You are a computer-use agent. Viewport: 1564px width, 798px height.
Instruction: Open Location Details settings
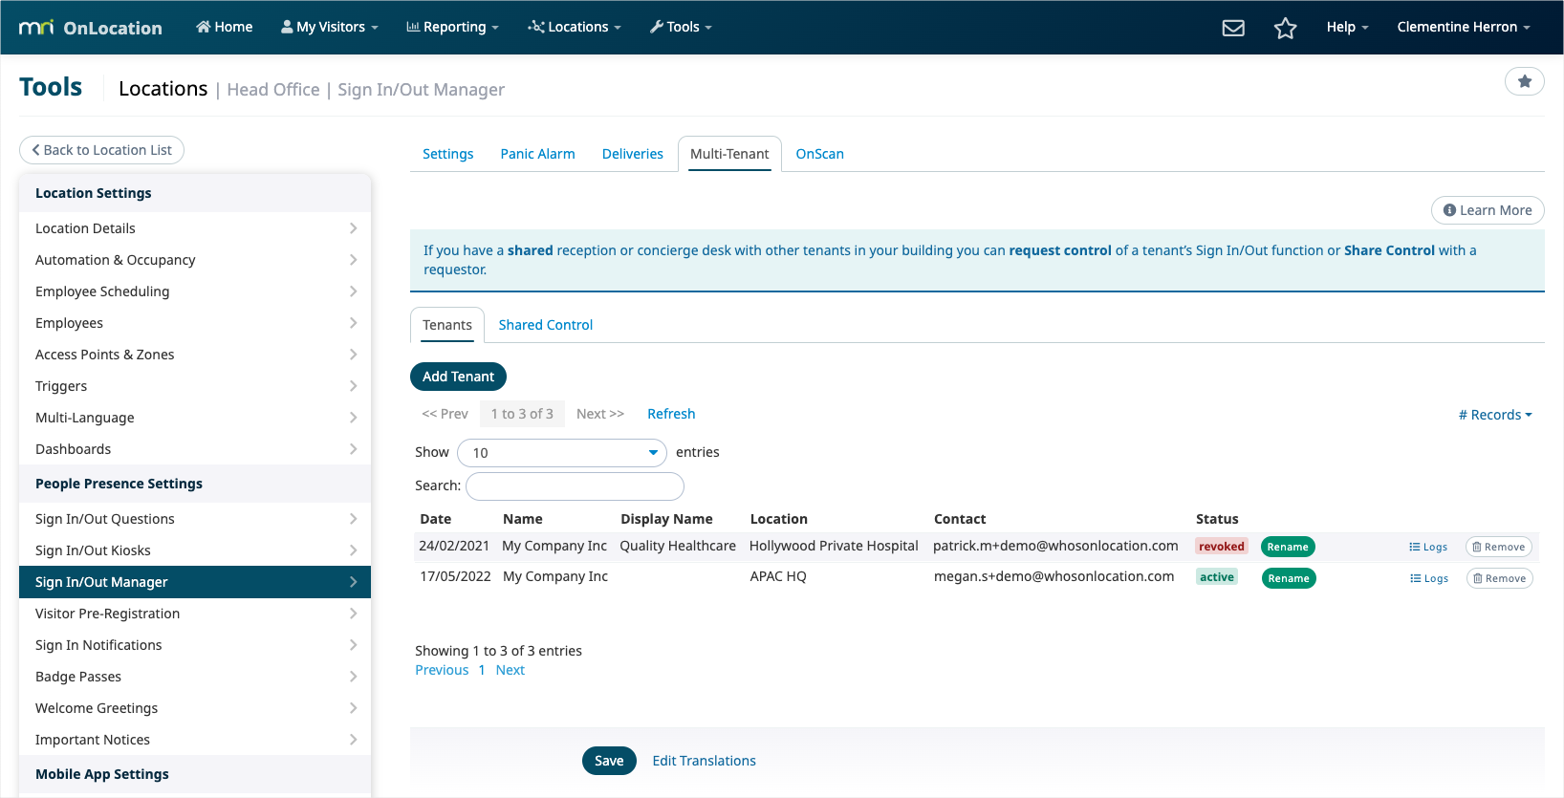[195, 228]
